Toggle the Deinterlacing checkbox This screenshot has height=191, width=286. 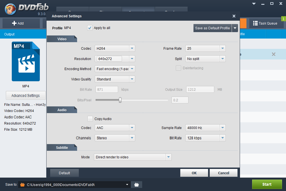coord(178,68)
